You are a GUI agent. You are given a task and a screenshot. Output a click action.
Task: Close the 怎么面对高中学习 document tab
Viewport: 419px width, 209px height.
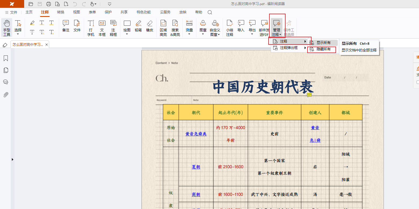pyautogui.click(x=47, y=45)
